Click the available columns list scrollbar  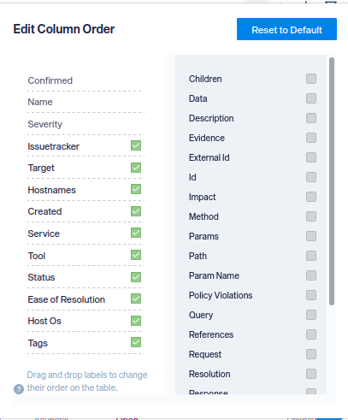pyautogui.click(x=332, y=181)
